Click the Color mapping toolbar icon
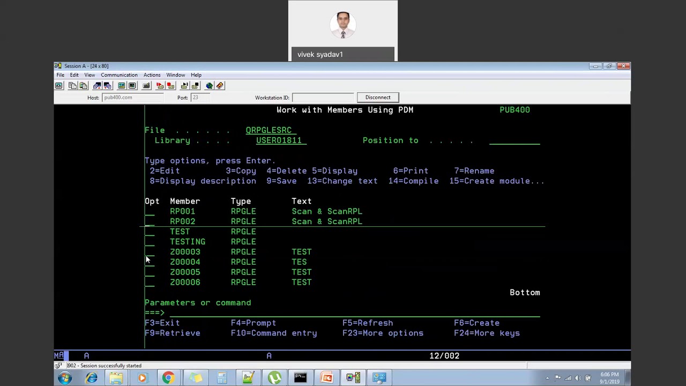The image size is (686, 386). click(132, 86)
